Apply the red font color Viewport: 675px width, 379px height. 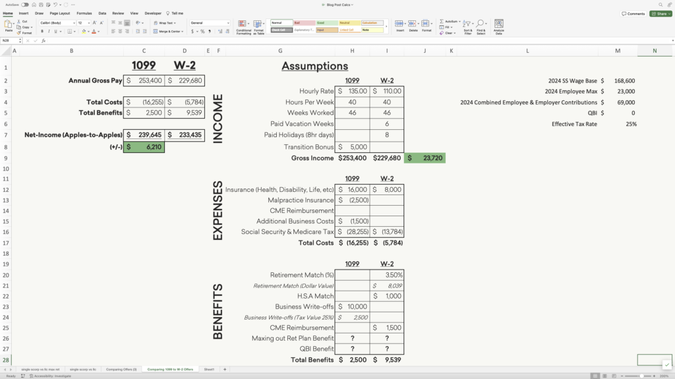coord(94,32)
